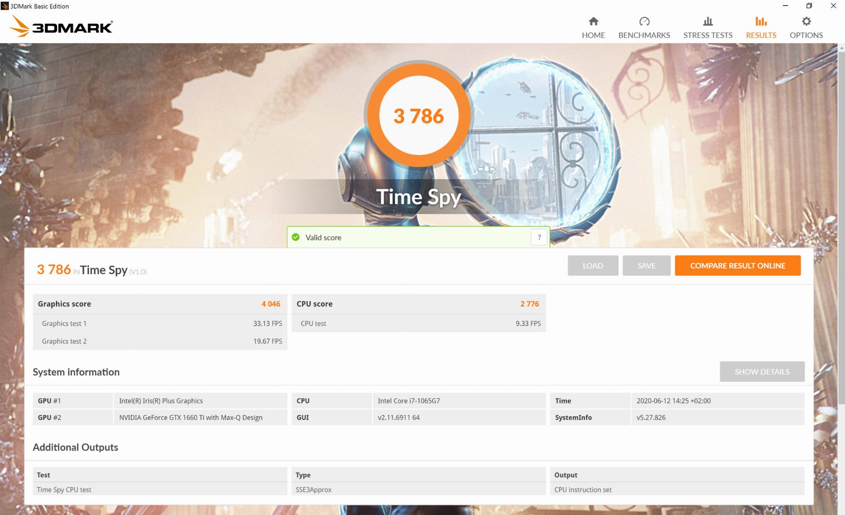Click the orange Results chart icon
This screenshot has width=845, height=515.
760,21
